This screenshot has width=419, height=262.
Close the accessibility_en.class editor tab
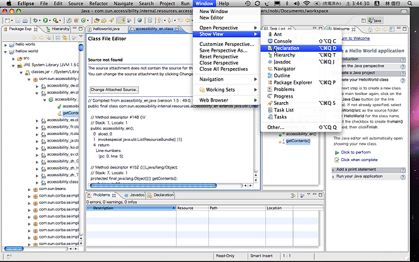pyautogui.click(x=177, y=29)
